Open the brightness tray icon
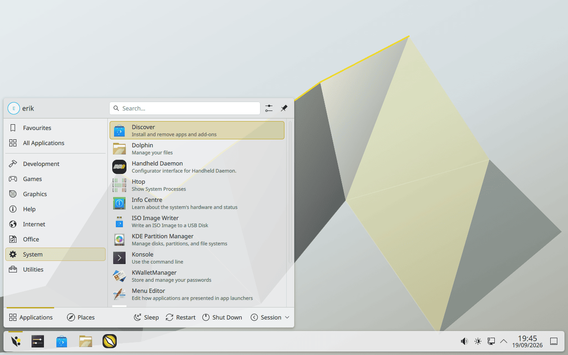The height and width of the screenshot is (355, 568). pos(478,341)
